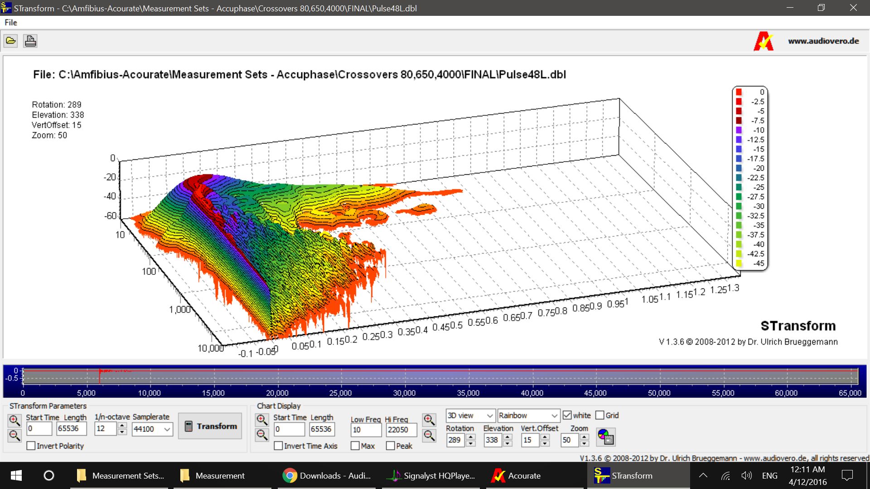
Task: Click the STransform Parameters Start Time field
Action: [39, 429]
